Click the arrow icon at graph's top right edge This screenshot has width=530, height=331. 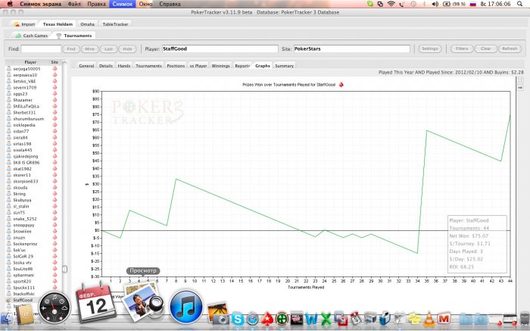point(520,88)
